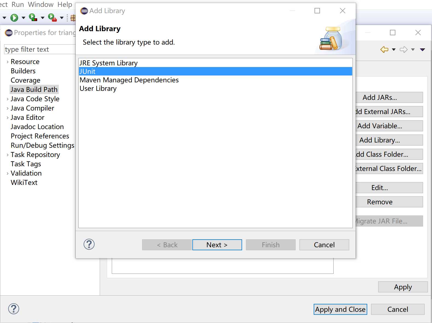The height and width of the screenshot is (323, 432).
Task: Open the forward history dropdown arrow
Action: point(413,50)
